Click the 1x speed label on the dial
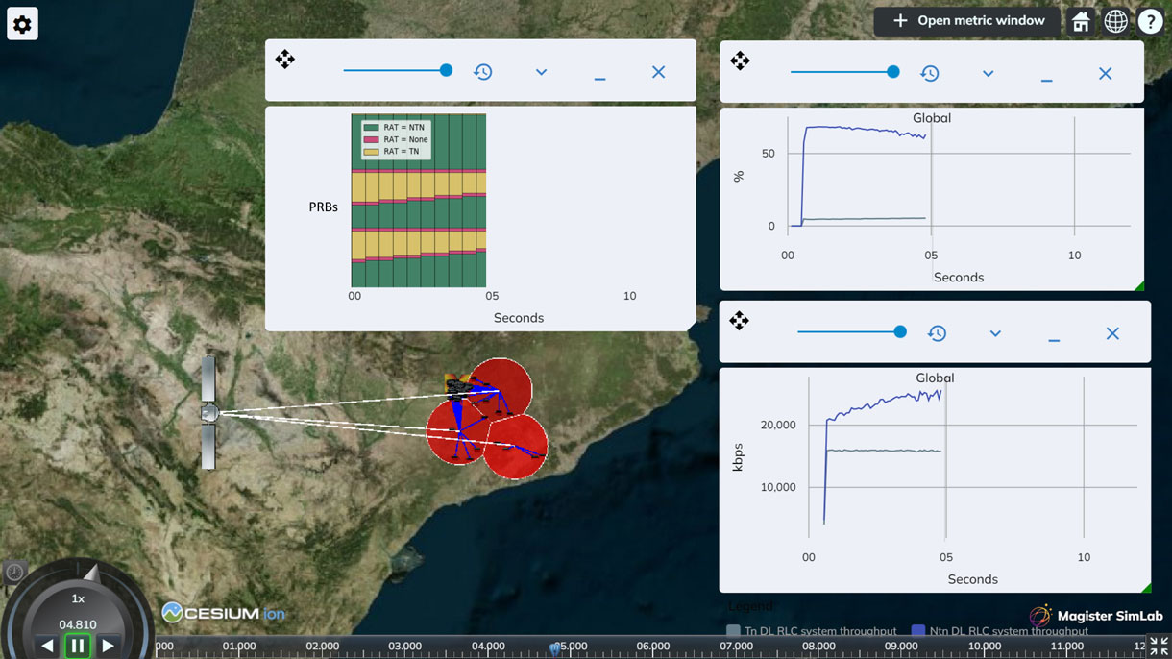 [78, 598]
